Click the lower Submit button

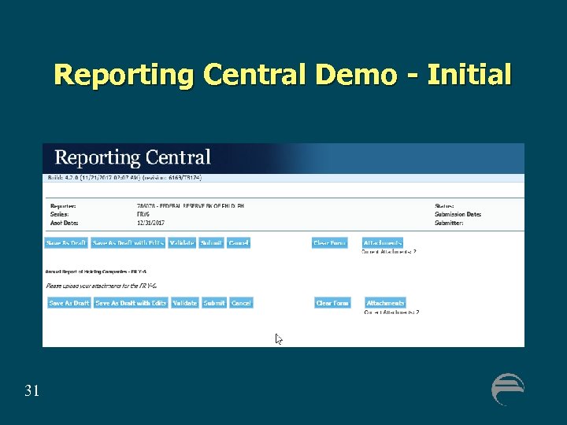214,303
